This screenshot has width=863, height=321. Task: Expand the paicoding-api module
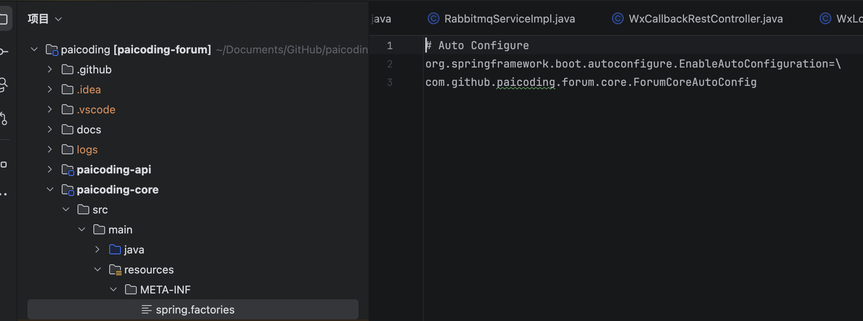[50, 169]
